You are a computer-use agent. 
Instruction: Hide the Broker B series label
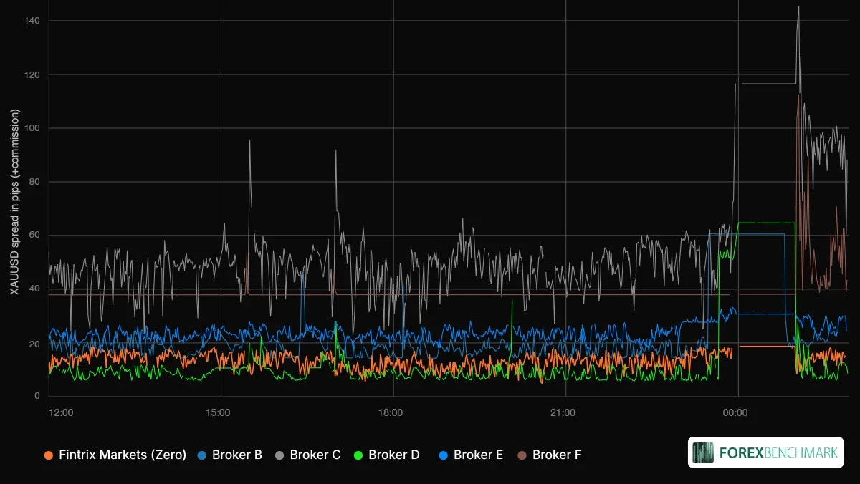(x=237, y=455)
